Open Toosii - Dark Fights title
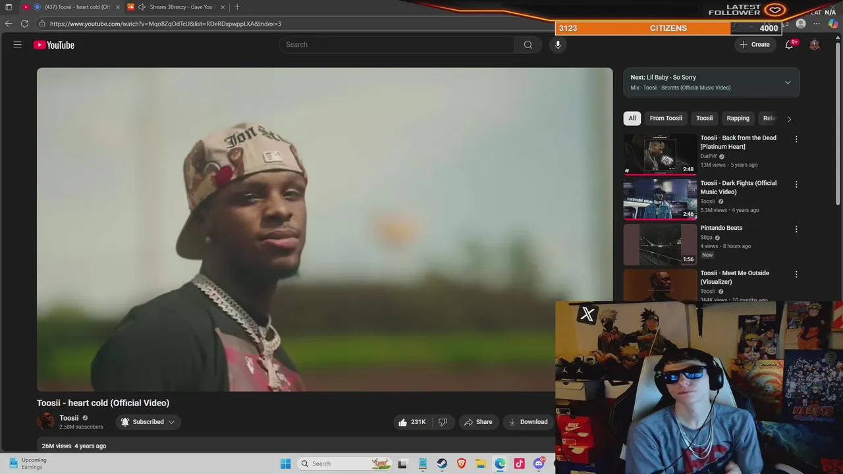The height and width of the screenshot is (474, 843). (738, 188)
